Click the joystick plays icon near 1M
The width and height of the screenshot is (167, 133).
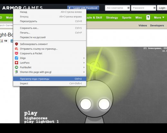(x=2, y=41)
